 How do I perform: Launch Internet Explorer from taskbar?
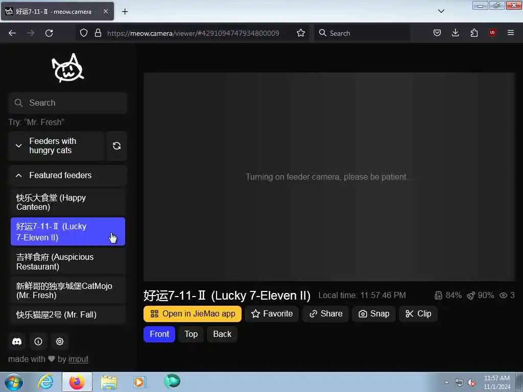pos(45,382)
